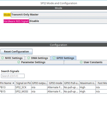Click the Search Signals input field
107x115 pixels.
pyautogui.click(x=13, y=76)
